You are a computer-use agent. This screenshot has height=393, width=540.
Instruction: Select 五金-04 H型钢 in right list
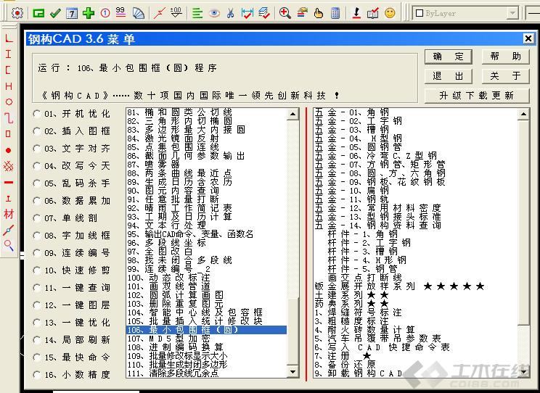coord(359,138)
